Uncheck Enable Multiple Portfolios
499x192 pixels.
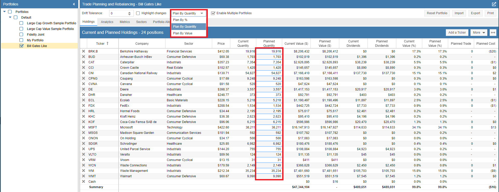213,13
